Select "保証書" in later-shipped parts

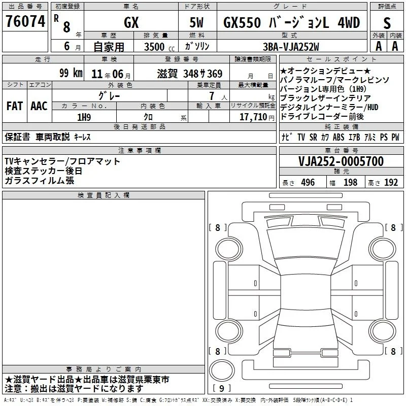[x=17, y=137]
